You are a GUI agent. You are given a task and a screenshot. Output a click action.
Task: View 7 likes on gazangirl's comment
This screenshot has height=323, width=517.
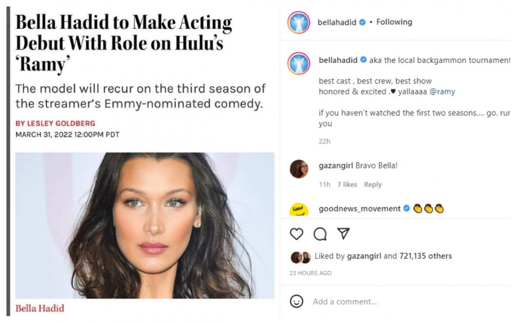[347, 185]
